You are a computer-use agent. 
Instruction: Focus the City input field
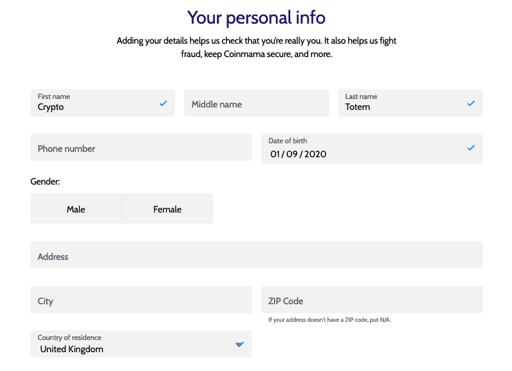(x=141, y=300)
